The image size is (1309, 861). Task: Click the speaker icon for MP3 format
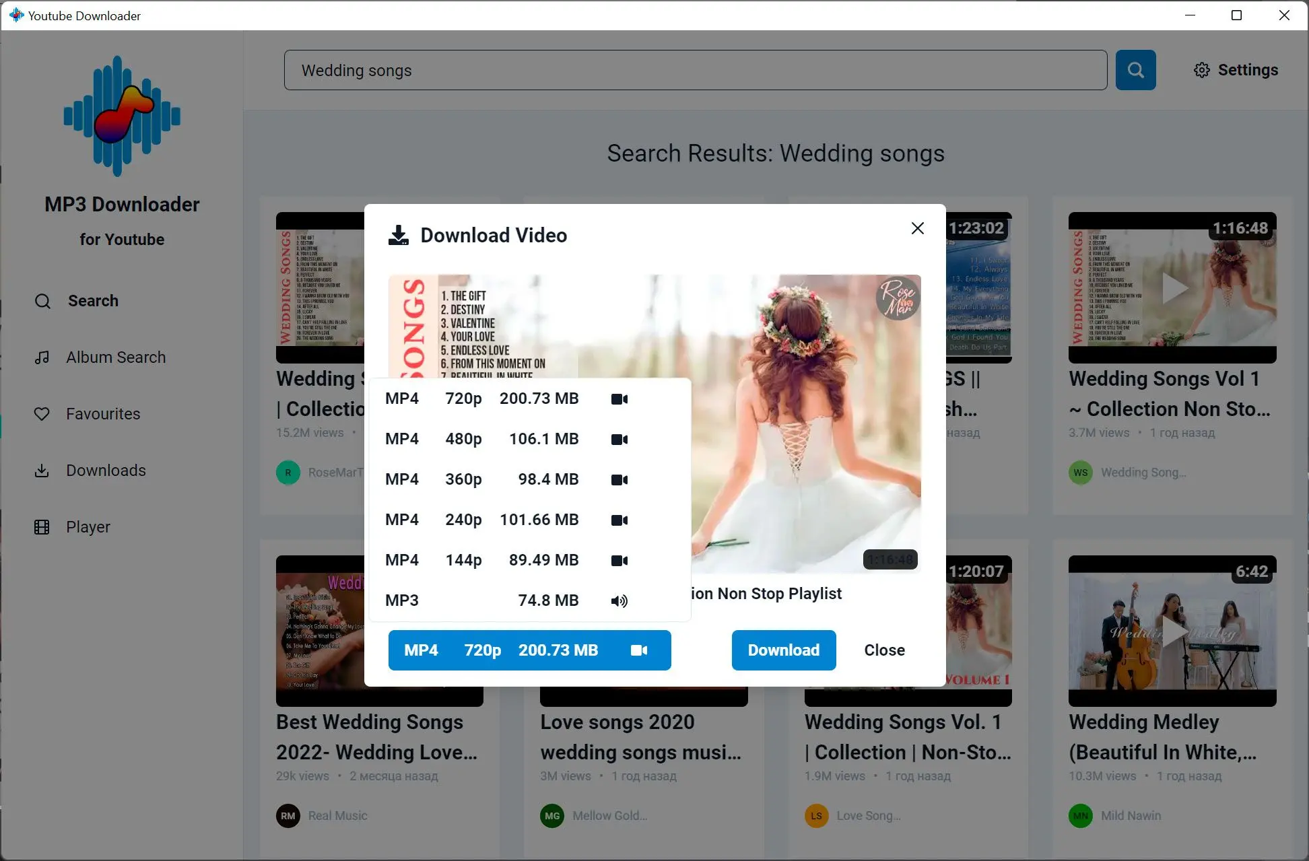pos(620,600)
